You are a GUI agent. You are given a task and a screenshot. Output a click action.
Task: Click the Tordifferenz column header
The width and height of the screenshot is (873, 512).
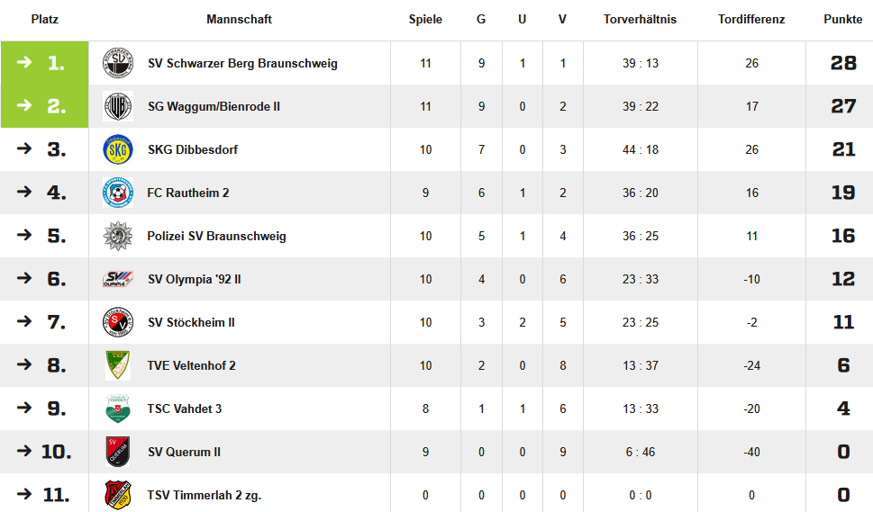pos(751,20)
